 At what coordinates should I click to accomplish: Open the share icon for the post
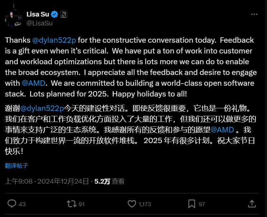click(252, 204)
